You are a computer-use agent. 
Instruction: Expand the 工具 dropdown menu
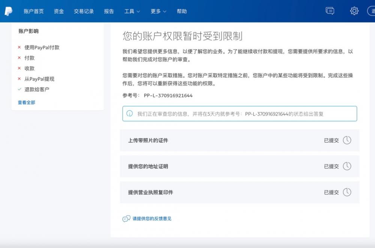coord(132,11)
